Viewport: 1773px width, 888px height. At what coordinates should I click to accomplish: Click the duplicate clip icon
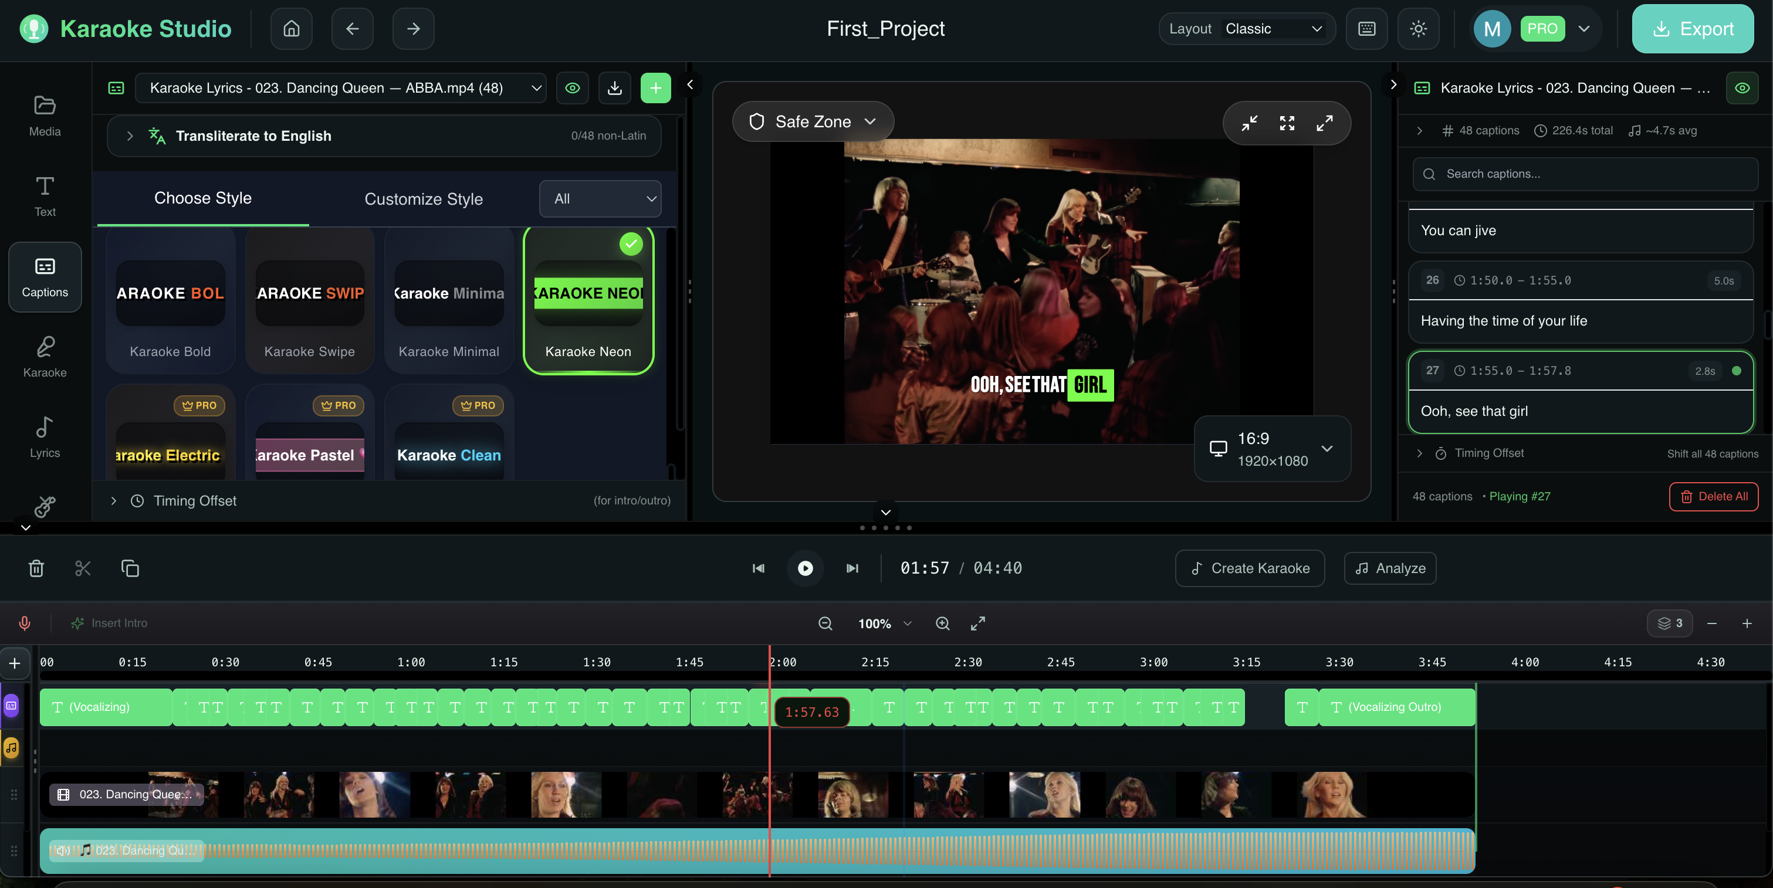click(x=130, y=568)
